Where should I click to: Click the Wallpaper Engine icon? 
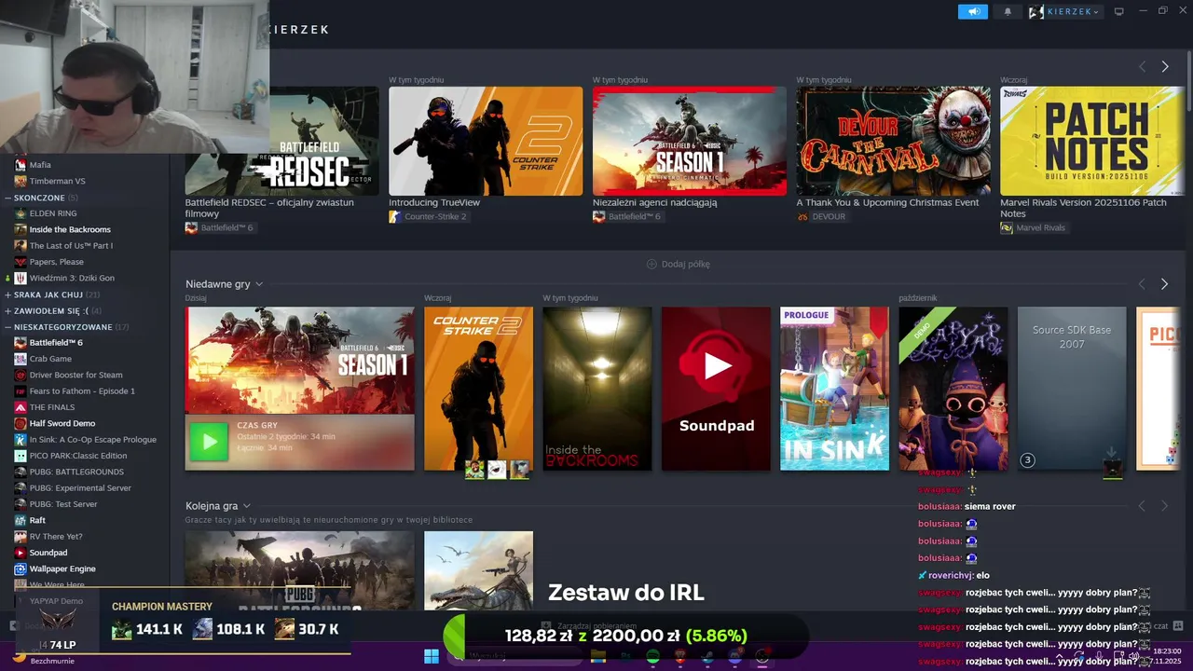tap(21, 568)
